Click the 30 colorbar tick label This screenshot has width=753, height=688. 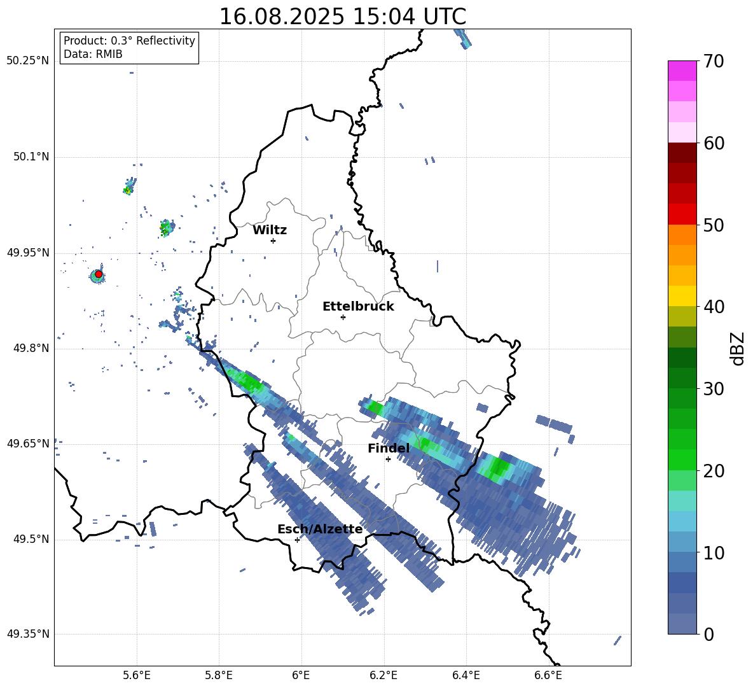pyautogui.click(x=714, y=389)
